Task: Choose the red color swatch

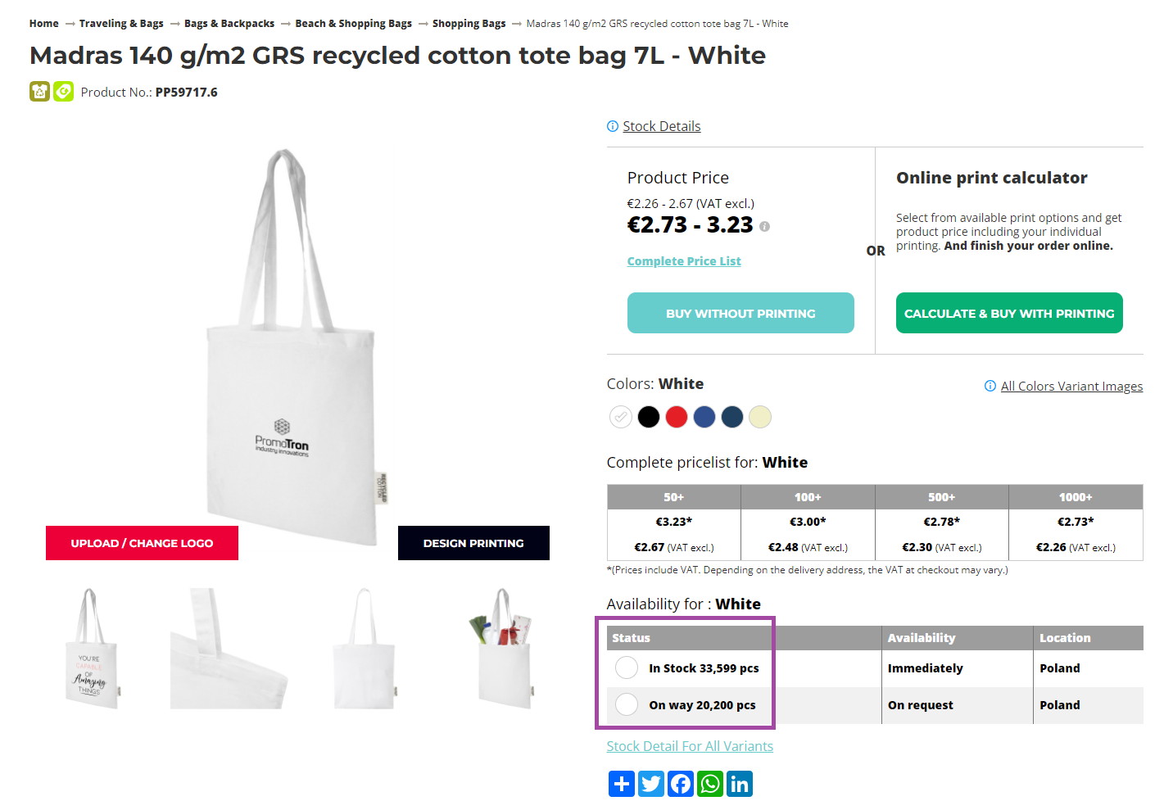Action: click(x=677, y=417)
